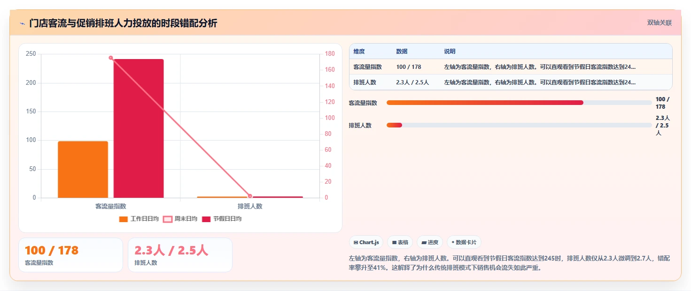691x291 pixels.
Task: Open the 2.3人 / 2.5人 data card
Action: tap(180, 255)
